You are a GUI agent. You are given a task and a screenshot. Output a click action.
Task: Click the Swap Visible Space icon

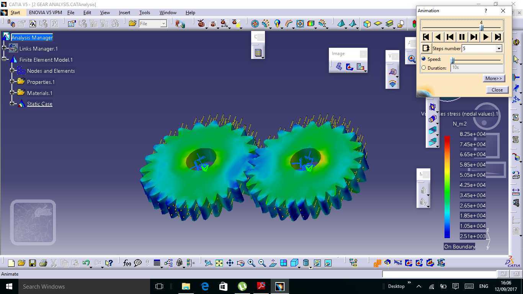tap(328, 263)
